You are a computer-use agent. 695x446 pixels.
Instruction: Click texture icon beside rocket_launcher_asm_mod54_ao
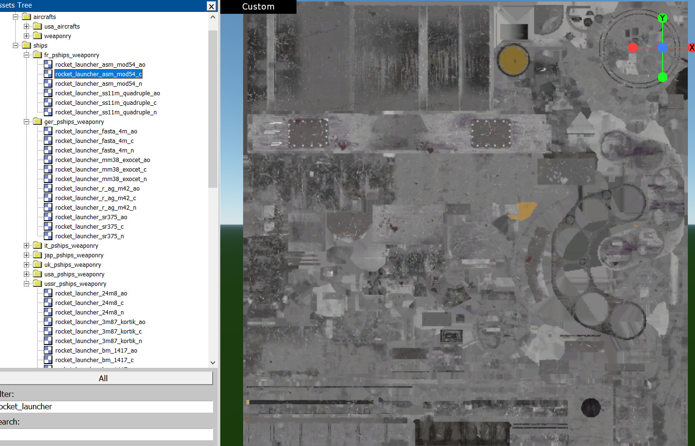[48, 64]
